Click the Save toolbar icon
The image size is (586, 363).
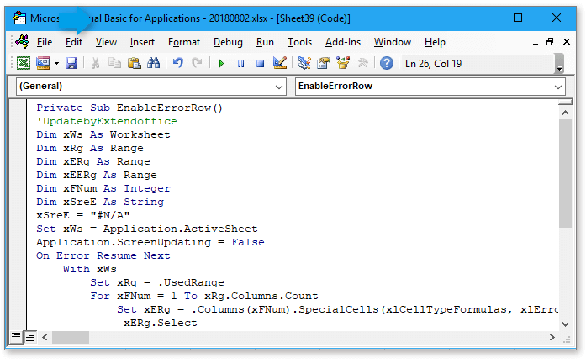tap(71, 63)
